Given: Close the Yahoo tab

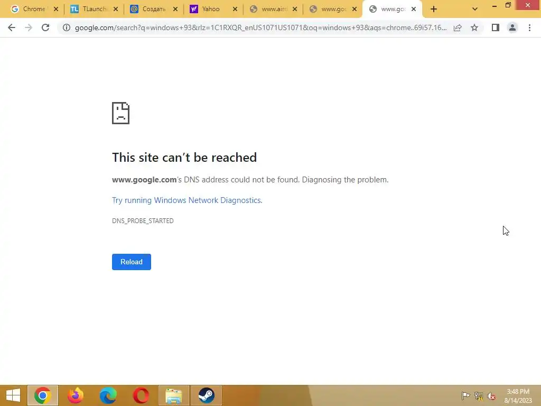Looking at the screenshot, I should point(235,10).
